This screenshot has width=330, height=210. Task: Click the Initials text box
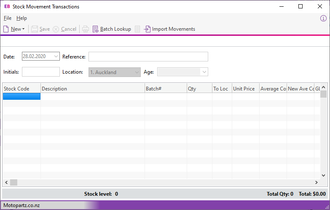pos(41,72)
